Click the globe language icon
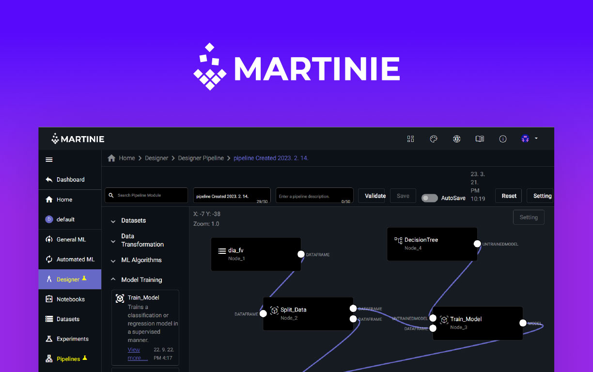 456,139
